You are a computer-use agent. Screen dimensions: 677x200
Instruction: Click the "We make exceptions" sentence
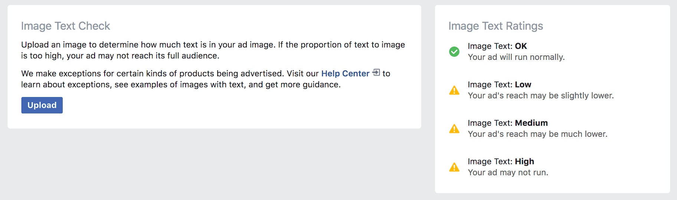pyautogui.click(x=152, y=74)
